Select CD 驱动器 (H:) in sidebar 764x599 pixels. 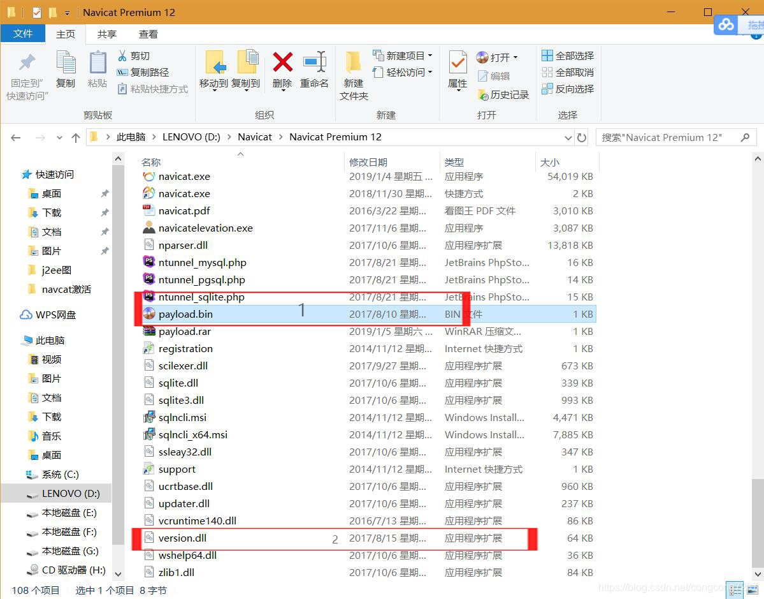click(66, 570)
